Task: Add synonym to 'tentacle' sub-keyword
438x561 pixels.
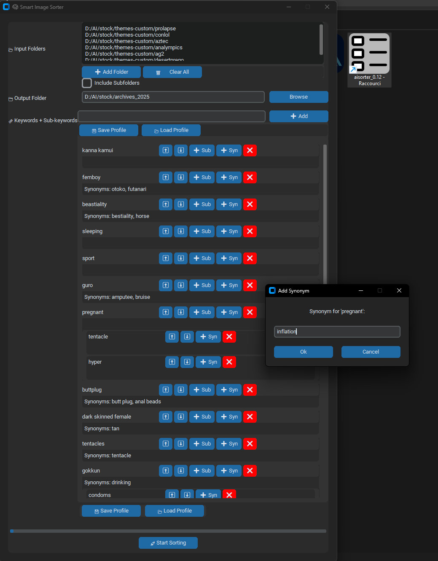Action: tap(208, 337)
